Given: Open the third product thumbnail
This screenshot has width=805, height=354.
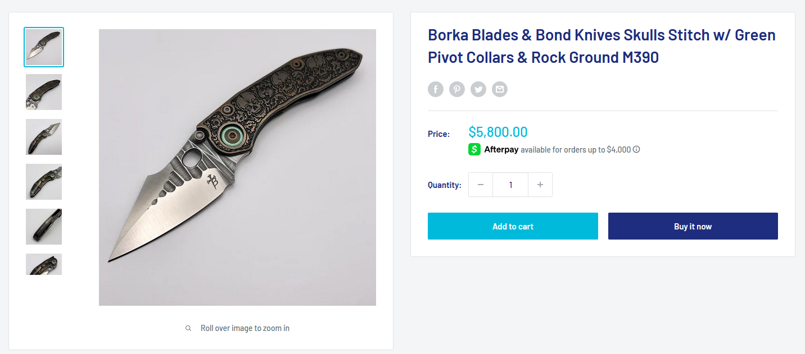Looking at the screenshot, I should [44, 137].
